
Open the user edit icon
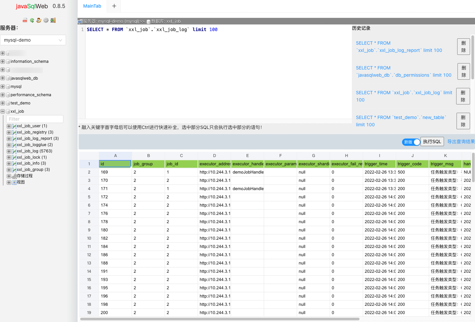(39, 20)
